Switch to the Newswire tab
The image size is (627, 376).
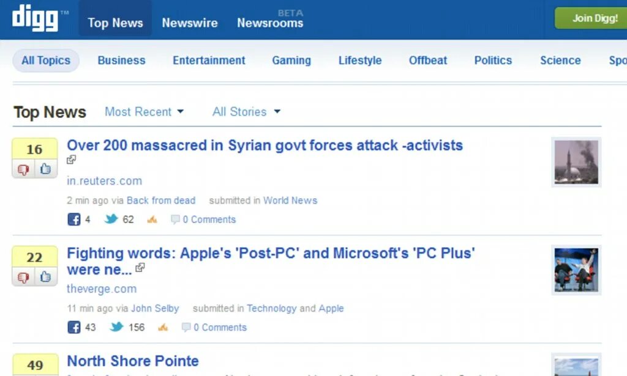[x=190, y=23]
